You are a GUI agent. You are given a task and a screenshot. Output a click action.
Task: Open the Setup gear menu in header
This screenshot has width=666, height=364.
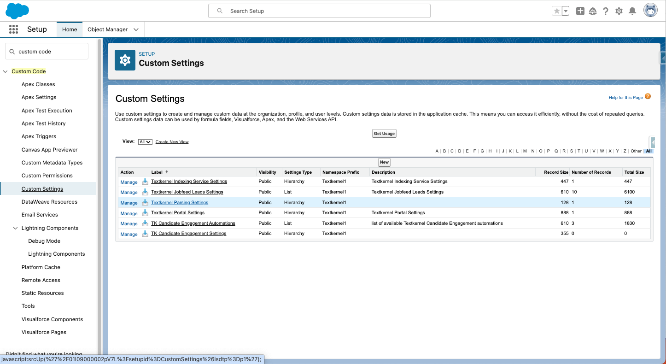click(x=619, y=11)
